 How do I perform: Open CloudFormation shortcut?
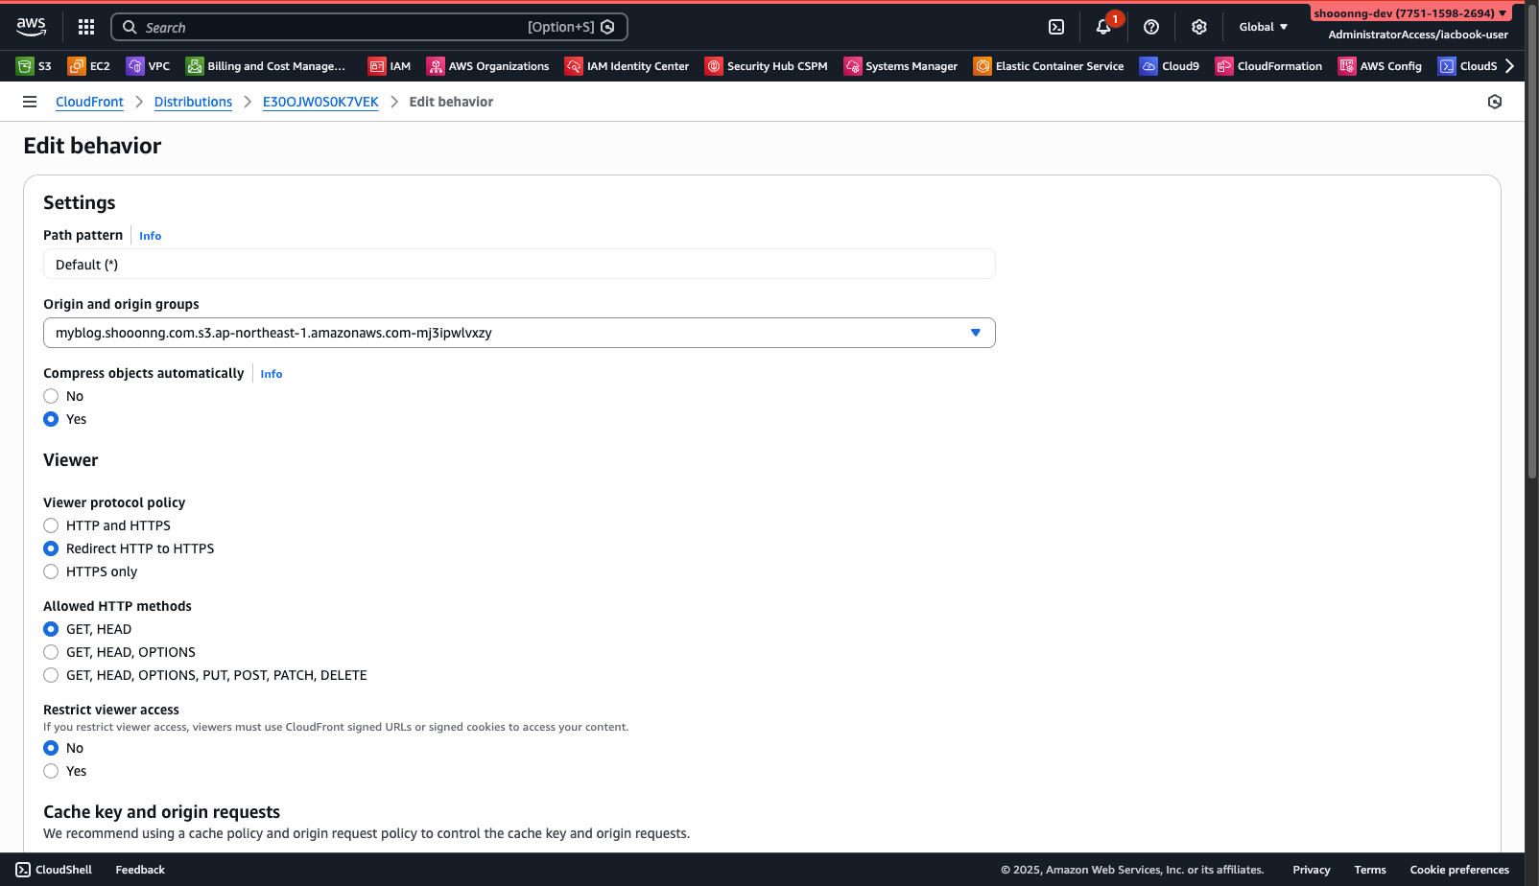(1269, 66)
